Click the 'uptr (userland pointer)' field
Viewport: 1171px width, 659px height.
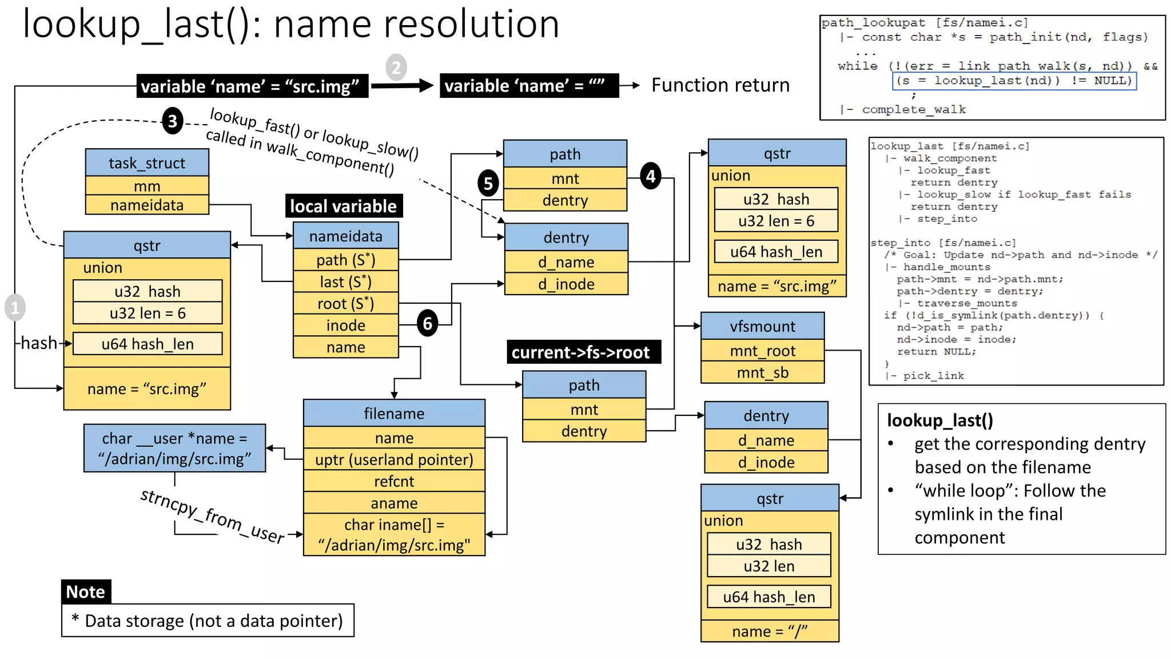[x=394, y=459]
